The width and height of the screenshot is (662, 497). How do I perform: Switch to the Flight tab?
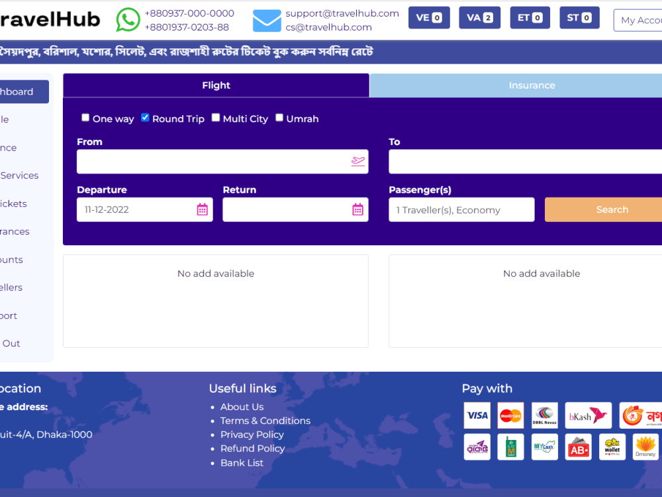216,85
